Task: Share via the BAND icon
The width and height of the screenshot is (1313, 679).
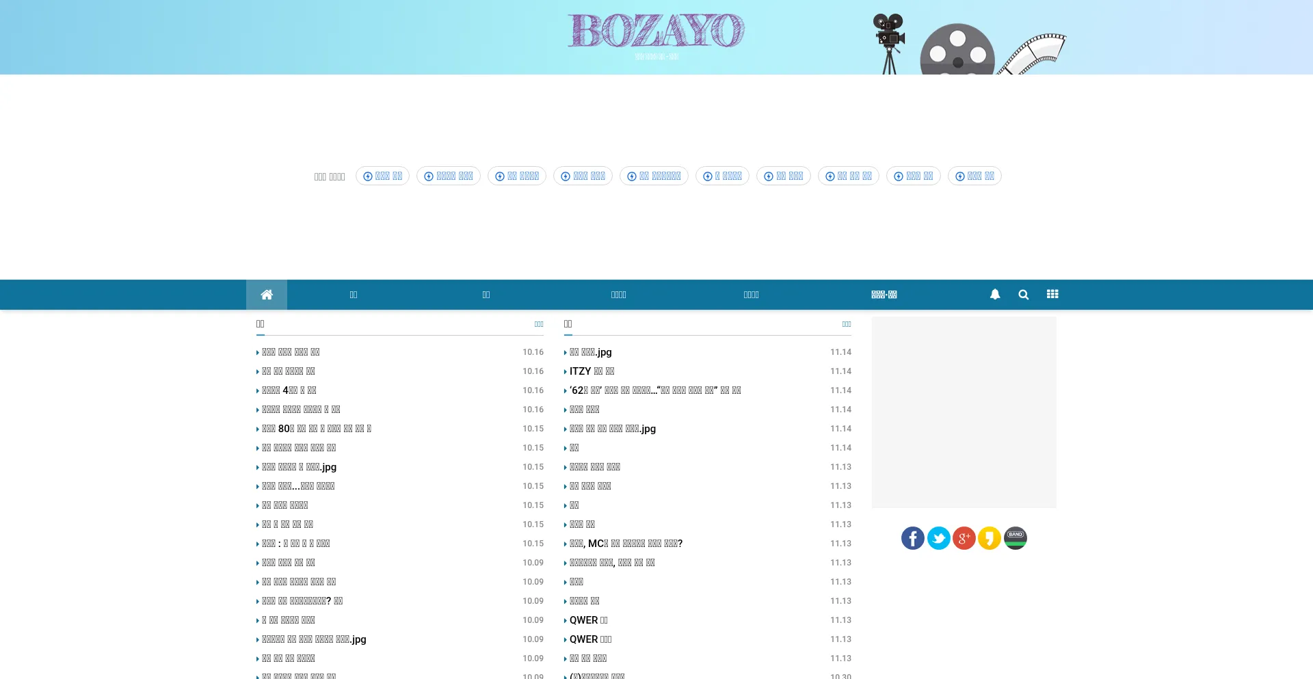Action: [1016, 538]
